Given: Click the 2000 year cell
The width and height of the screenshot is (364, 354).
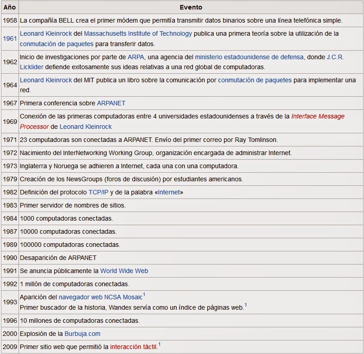Looking at the screenshot, I should coord(10,334).
